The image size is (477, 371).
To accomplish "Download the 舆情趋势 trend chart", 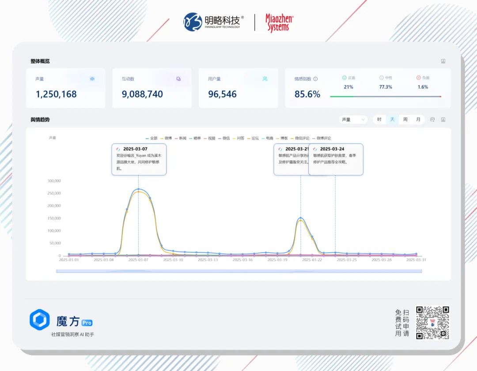I will click(443, 120).
